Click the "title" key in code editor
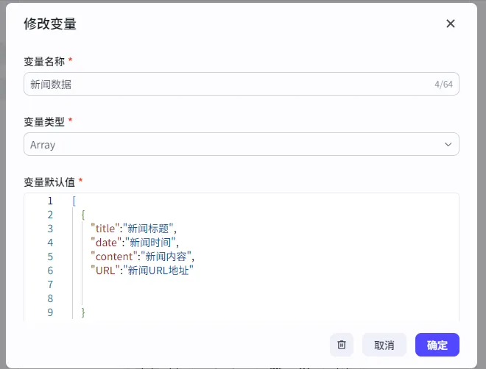 click(x=106, y=229)
